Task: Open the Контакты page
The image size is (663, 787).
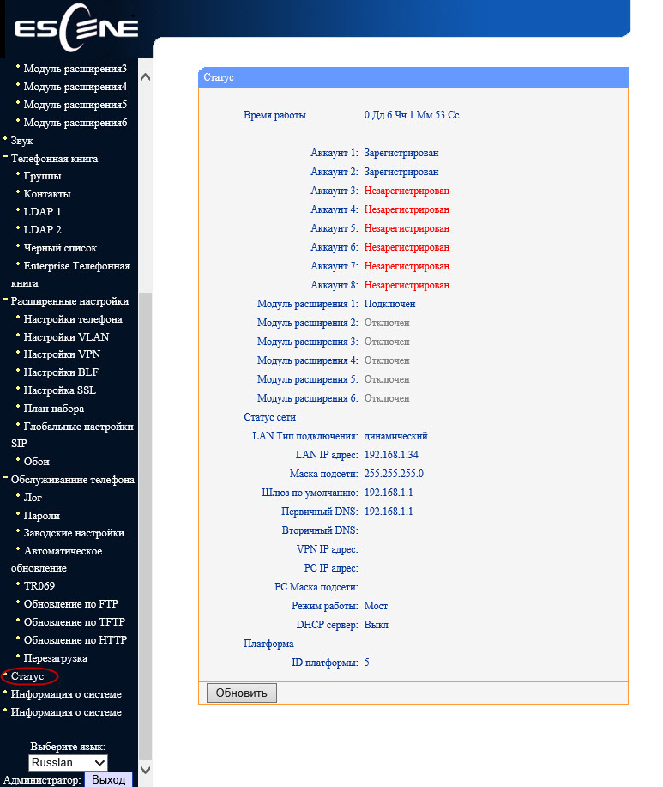Action: (x=47, y=194)
